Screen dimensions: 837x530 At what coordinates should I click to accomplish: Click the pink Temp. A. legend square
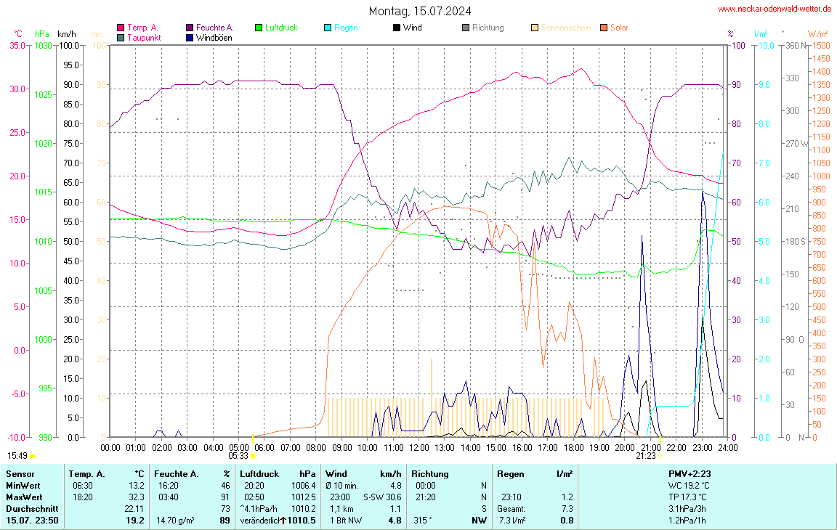[x=121, y=28]
